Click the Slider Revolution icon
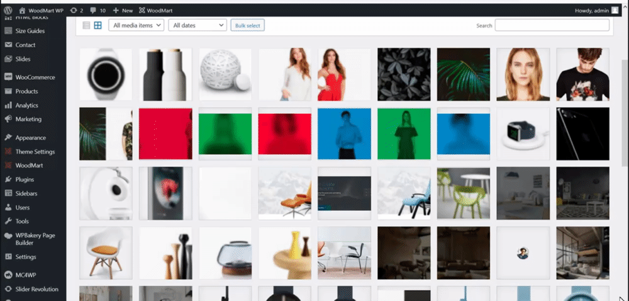Viewport: 629px width, 301px height. pyautogui.click(x=8, y=290)
